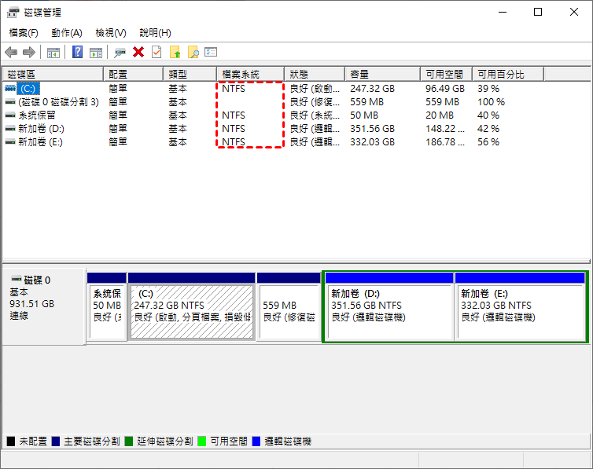Click drive icon beside 磁碟 0 磁碟分割 3 row
This screenshot has width=593, height=469.
coord(10,102)
